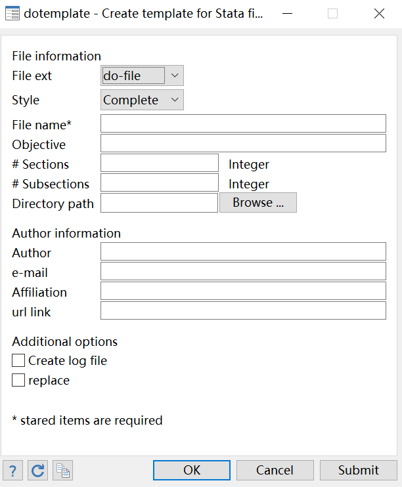Select the # Sections integer field
The width and height of the screenshot is (402, 487).
[x=160, y=163]
